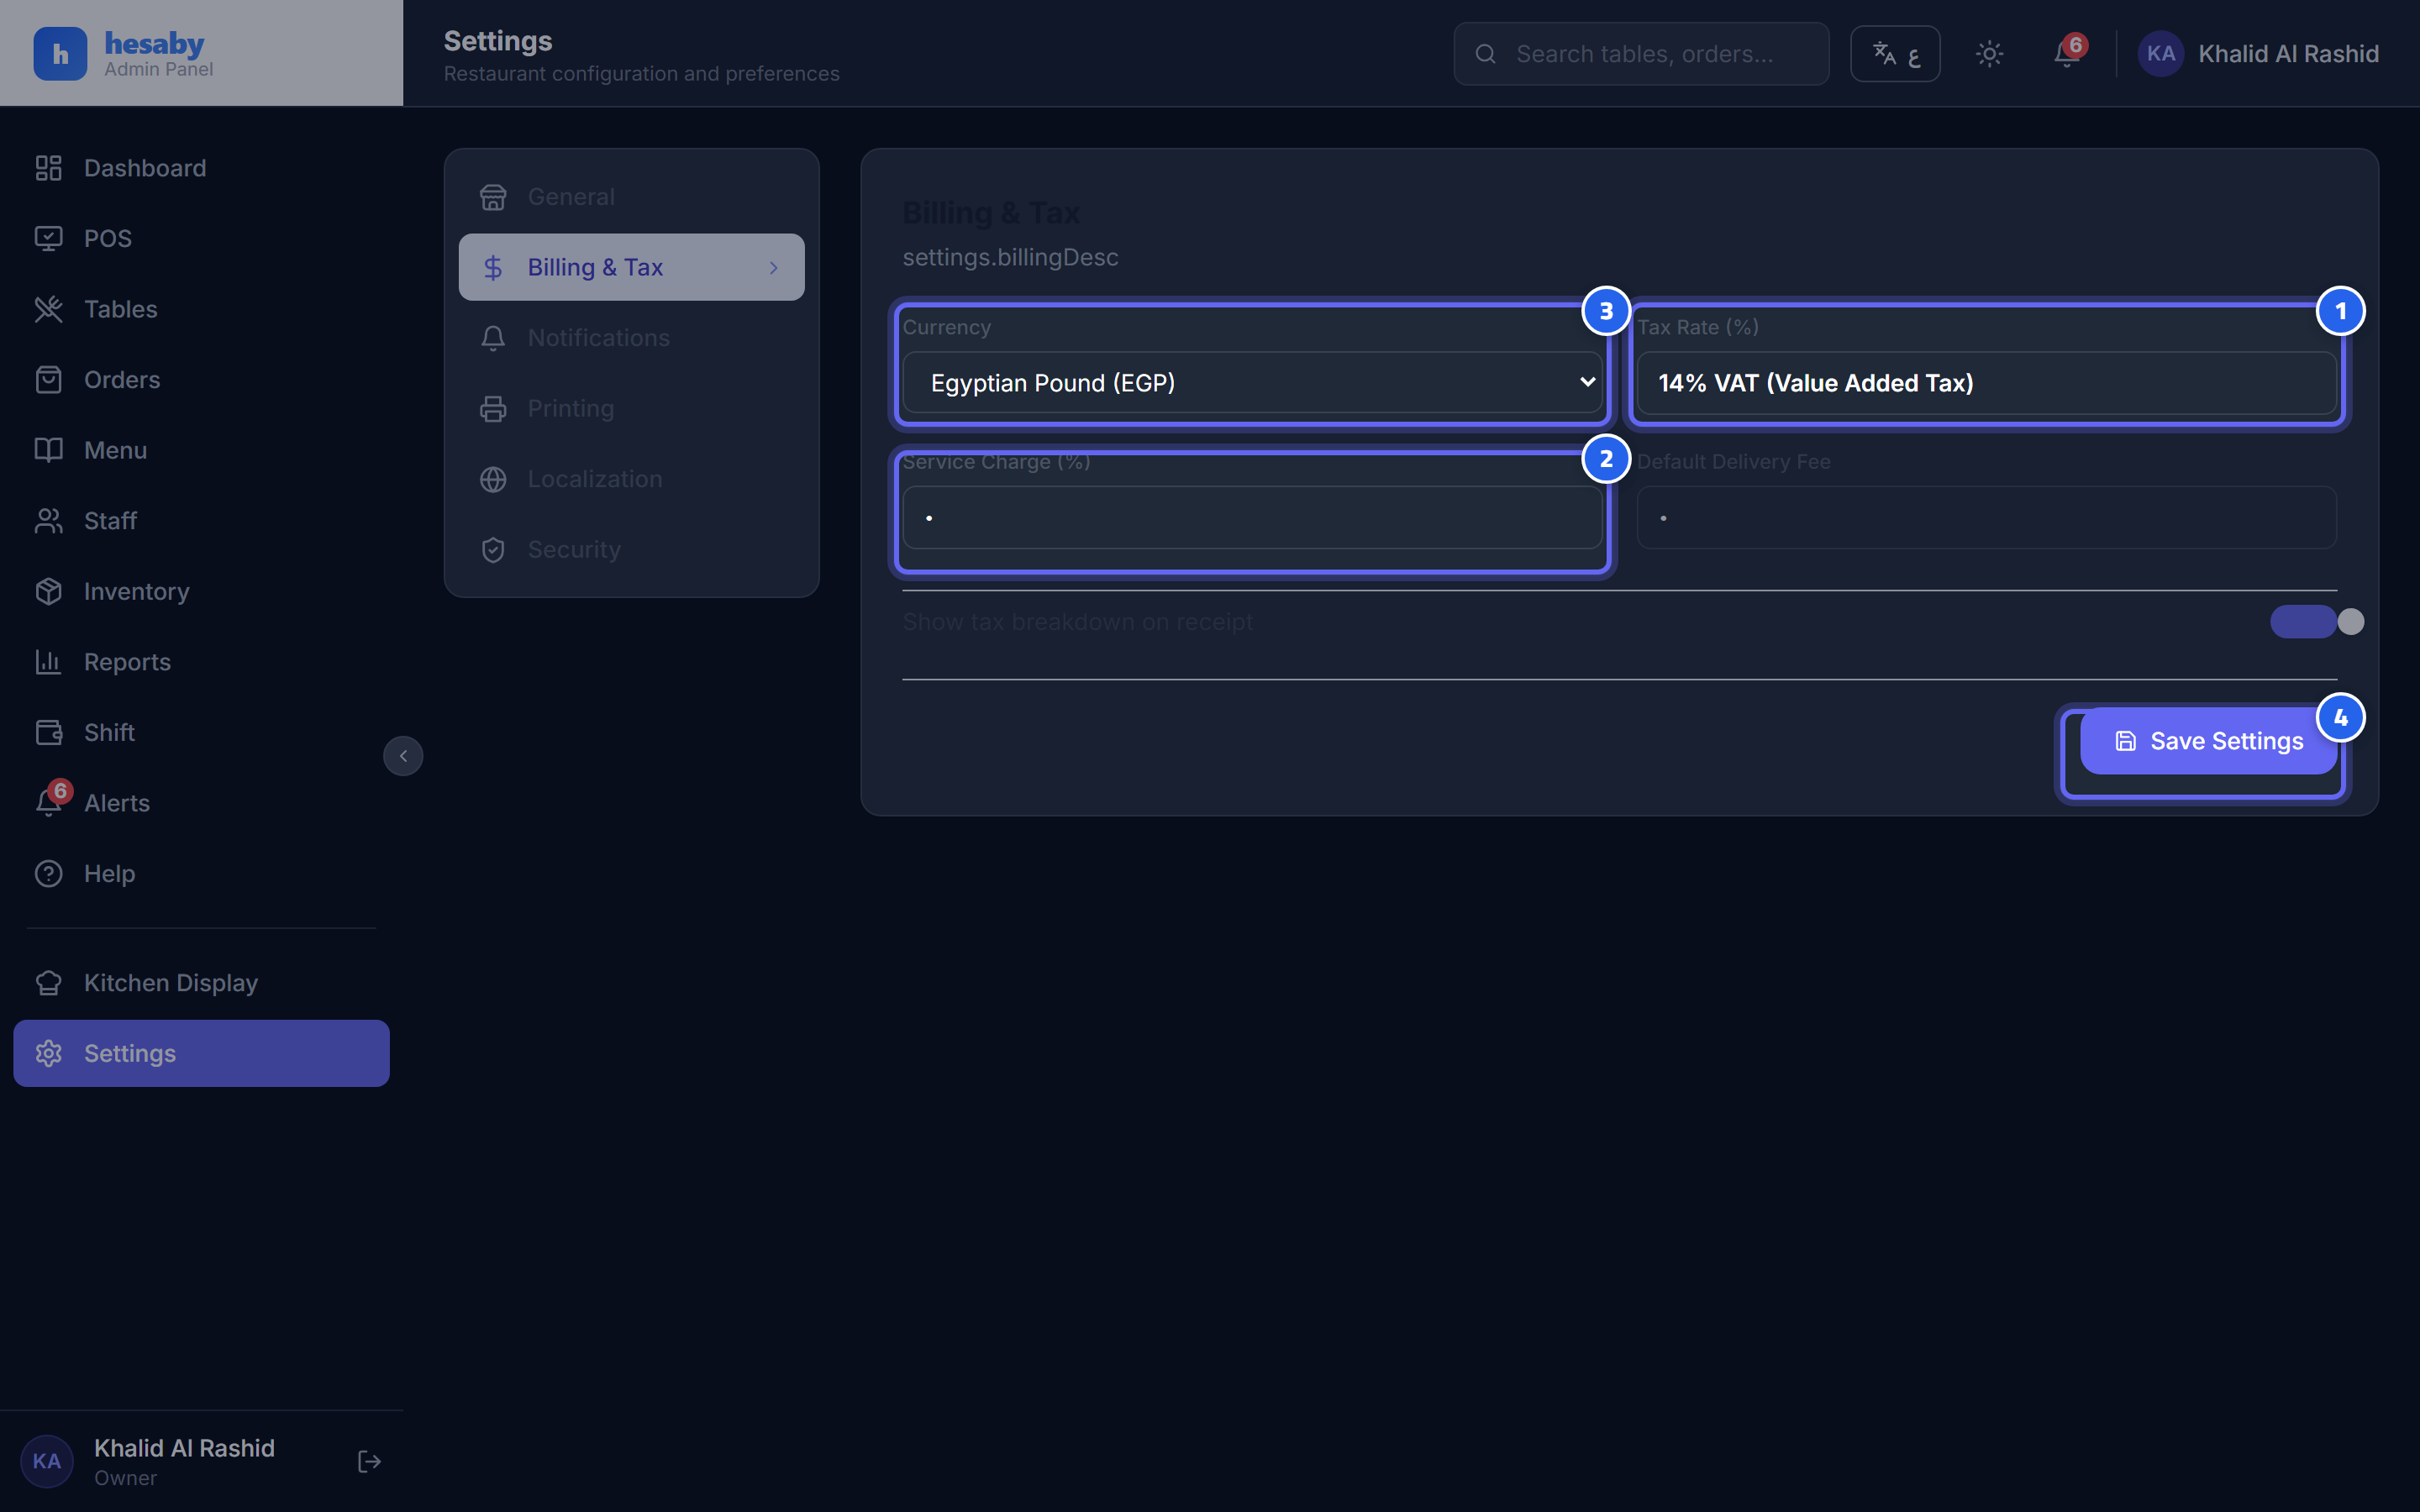
Task: Open the Notifications settings tab
Action: [x=631, y=338]
